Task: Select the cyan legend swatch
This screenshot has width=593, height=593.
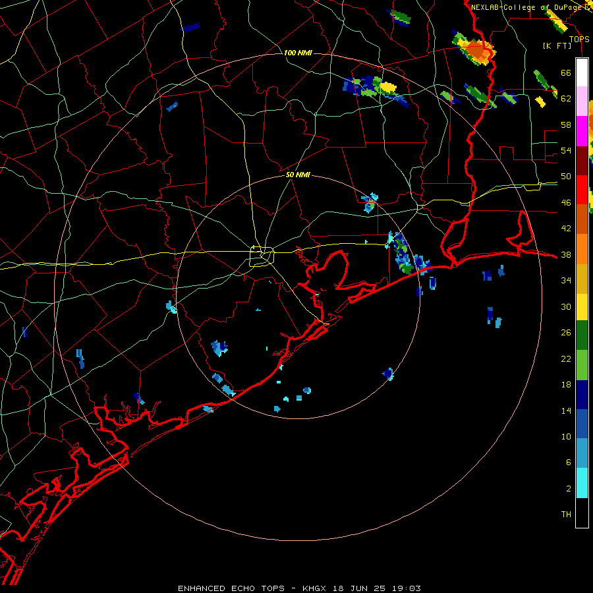Action: click(582, 483)
